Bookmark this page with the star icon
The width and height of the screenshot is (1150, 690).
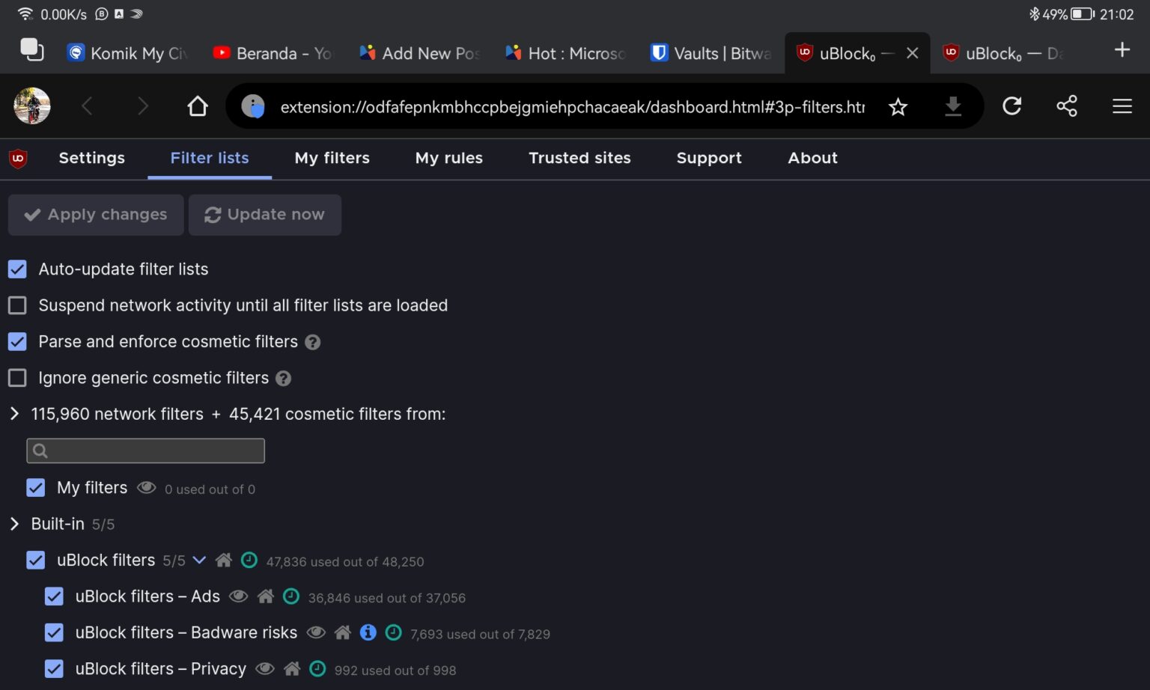pos(898,107)
